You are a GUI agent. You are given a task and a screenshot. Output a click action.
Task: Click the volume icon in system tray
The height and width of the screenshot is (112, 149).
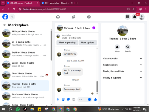[x=130, y=109]
